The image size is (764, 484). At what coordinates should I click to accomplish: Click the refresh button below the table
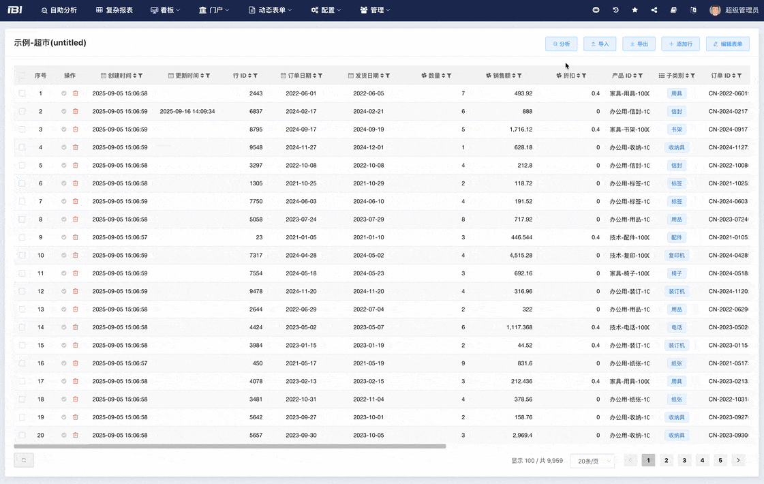click(23, 460)
